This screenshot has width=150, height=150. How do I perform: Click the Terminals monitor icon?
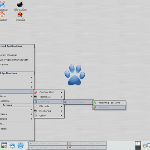[x=36, y=97]
